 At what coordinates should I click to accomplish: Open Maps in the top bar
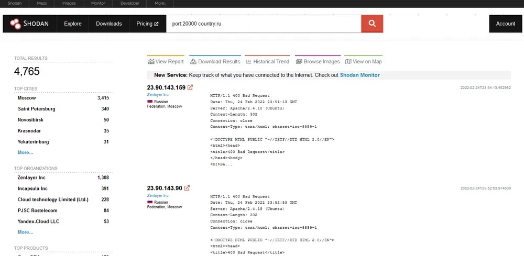point(42,3)
